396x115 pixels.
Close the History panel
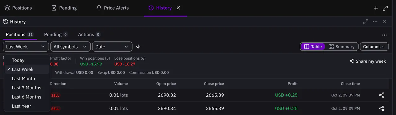point(384,22)
